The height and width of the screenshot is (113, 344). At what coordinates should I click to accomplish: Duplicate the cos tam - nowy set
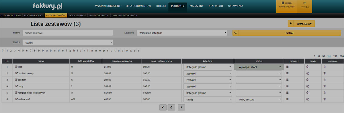[x=308, y=73]
